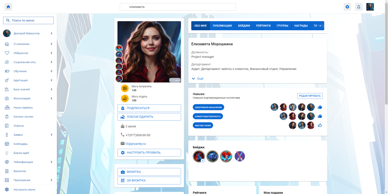The width and height of the screenshot is (388, 194).
Task: Switch to the Публикации tab
Action: pos(222,26)
